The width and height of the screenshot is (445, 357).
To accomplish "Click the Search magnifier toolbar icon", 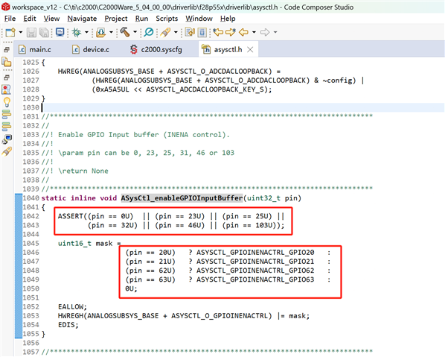I will click(x=149, y=32).
